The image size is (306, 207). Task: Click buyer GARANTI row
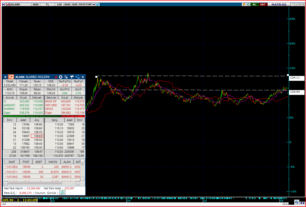[23, 105]
